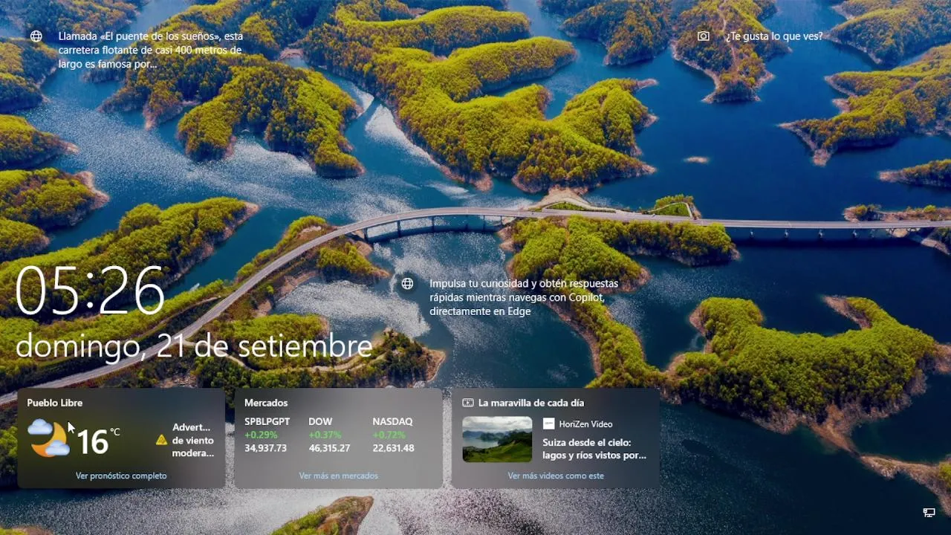
Task: Click the camera icon beside '¿Te gusta lo que ves?'
Action: tap(704, 36)
